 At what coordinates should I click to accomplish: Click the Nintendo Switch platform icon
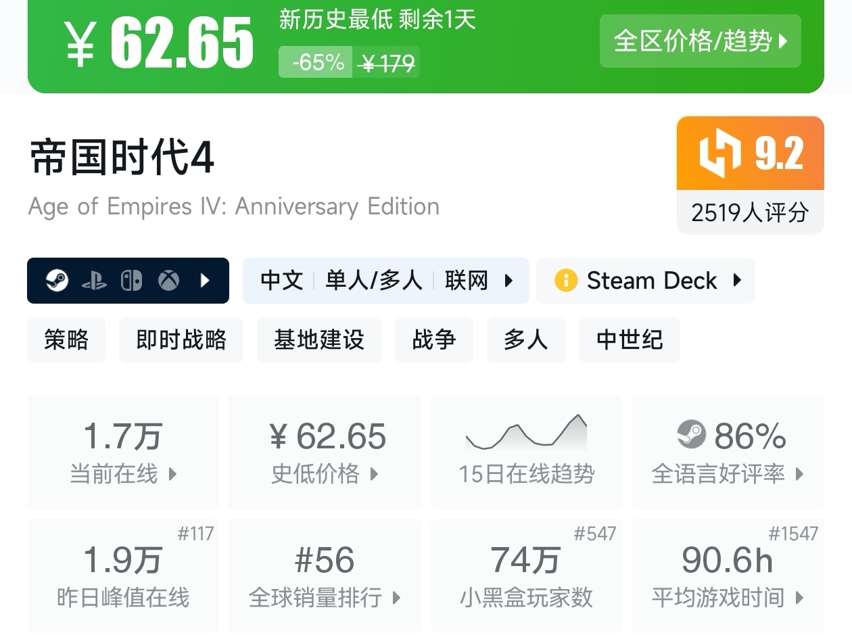[x=131, y=280]
